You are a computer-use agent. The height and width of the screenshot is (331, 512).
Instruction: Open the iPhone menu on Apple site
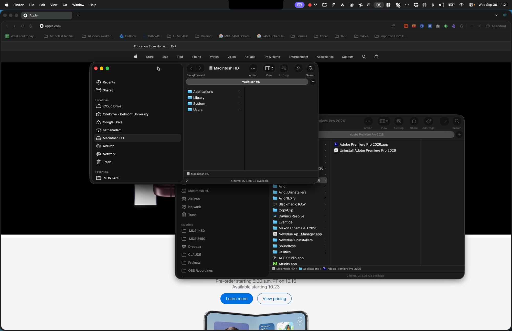[196, 57]
